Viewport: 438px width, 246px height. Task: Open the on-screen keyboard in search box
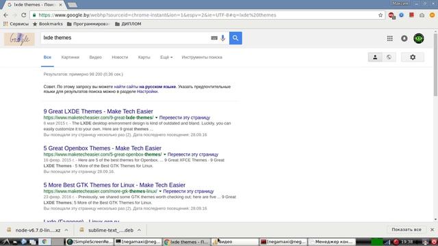click(x=214, y=38)
